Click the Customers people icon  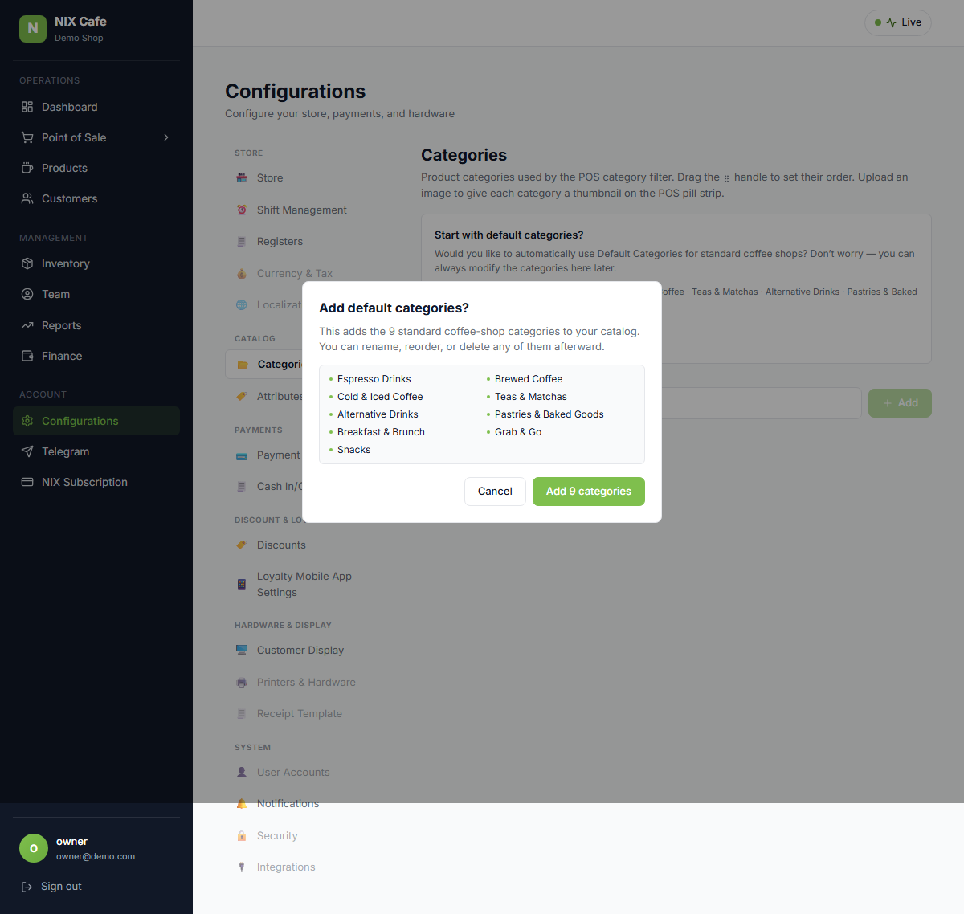click(x=27, y=198)
